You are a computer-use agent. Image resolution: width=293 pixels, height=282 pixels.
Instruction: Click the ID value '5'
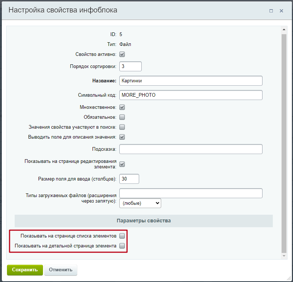pyautogui.click(x=121, y=35)
